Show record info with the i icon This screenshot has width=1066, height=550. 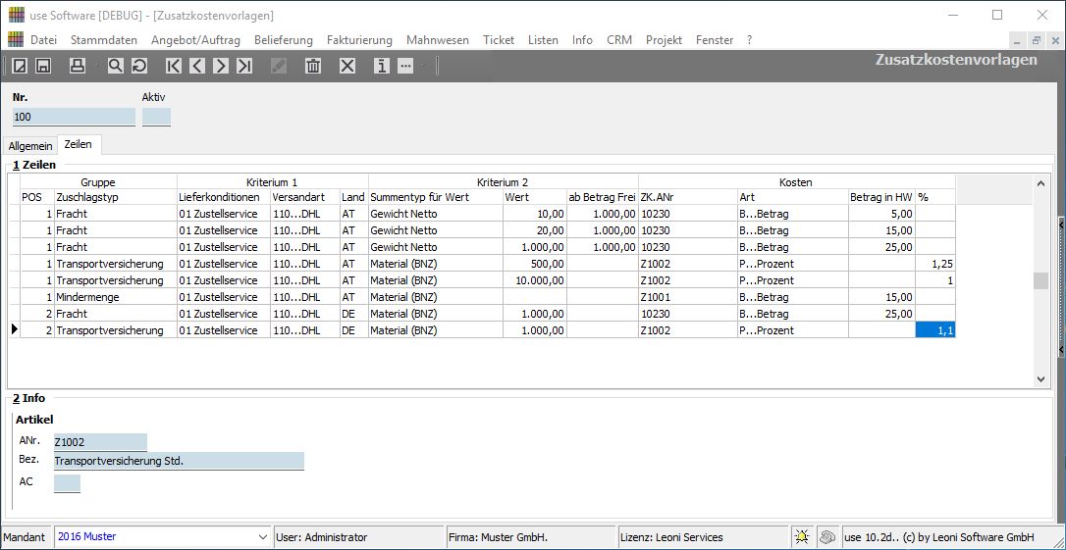pos(382,66)
